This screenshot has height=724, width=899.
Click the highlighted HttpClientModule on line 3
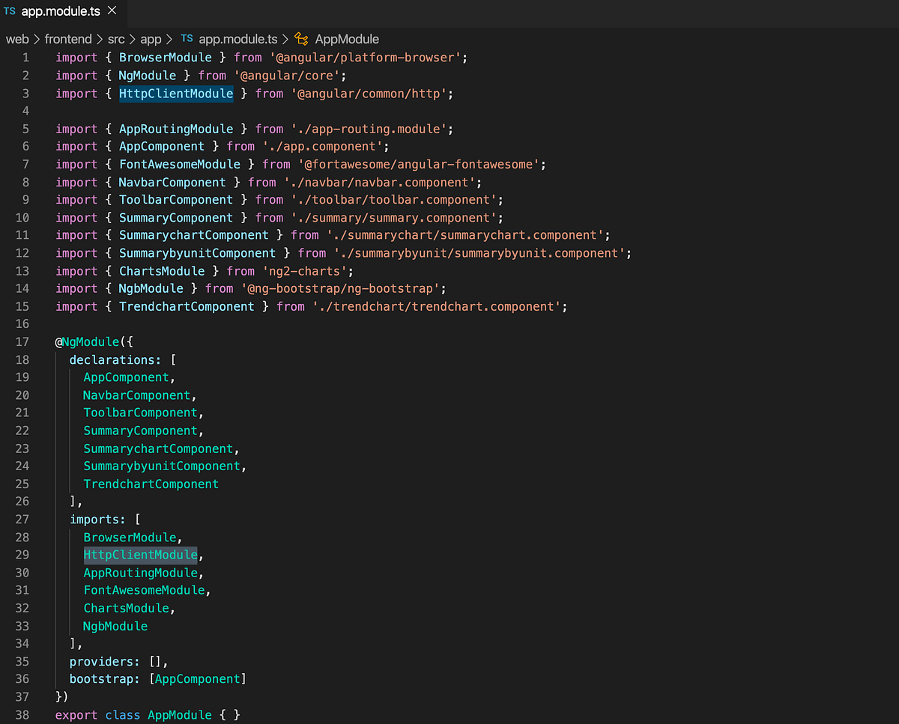(176, 93)
